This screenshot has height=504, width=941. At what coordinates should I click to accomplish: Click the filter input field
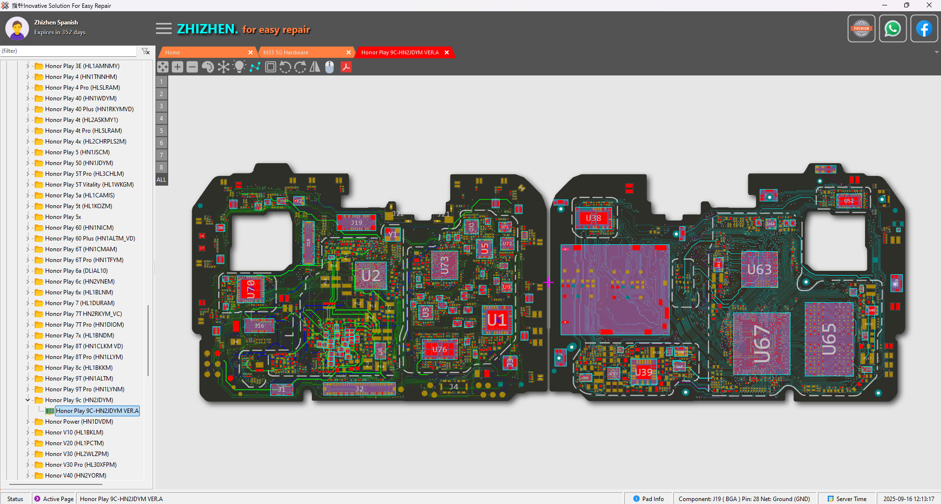(68, 51)
